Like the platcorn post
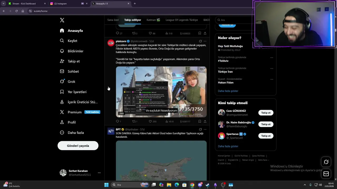The image size is (337, 189). 152,122
